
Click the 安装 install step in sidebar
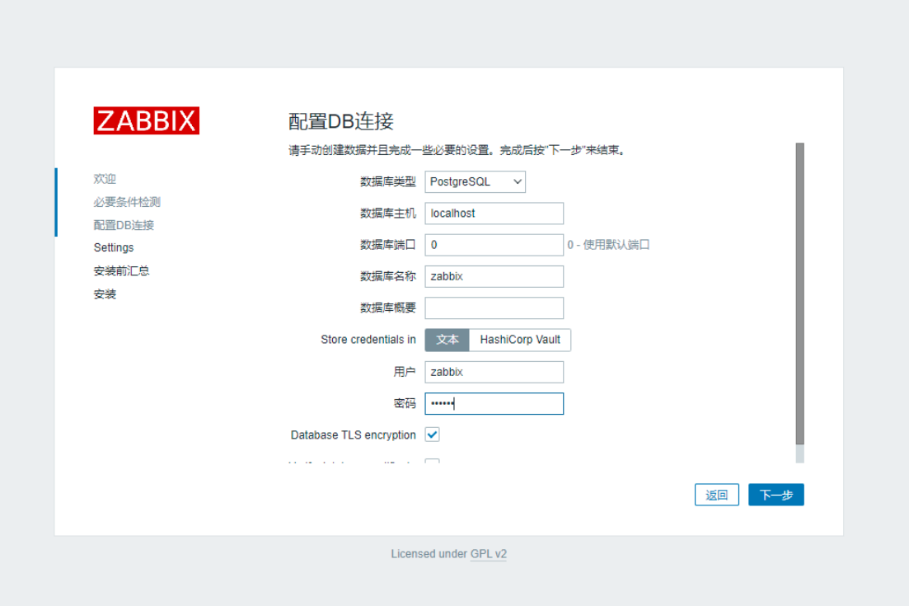[105, 294]
